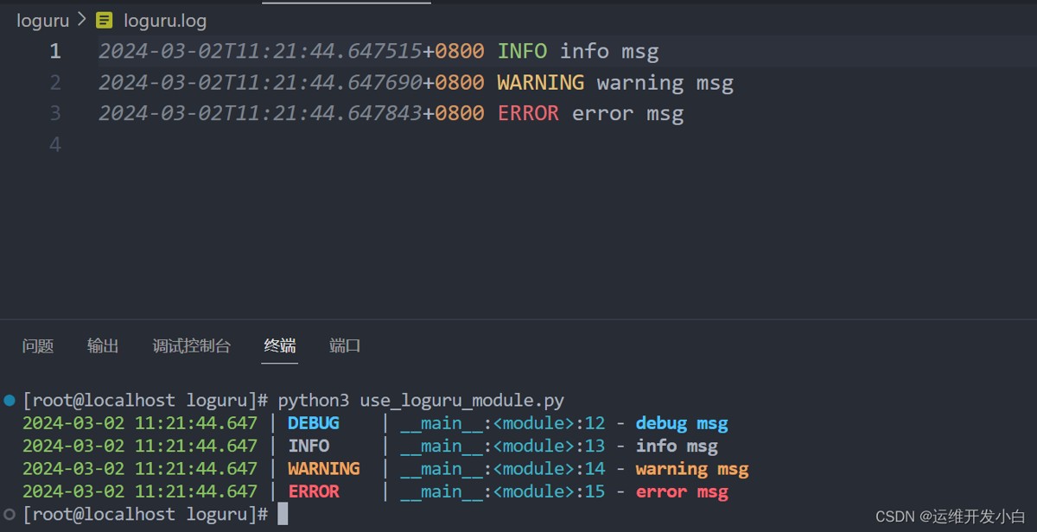Switch to the 输出 panel tab
The image size is (1037, 532).
click(x=103, y=346)
